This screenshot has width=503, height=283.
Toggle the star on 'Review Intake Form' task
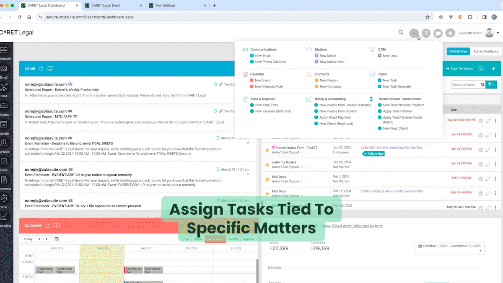coord(267,149)
